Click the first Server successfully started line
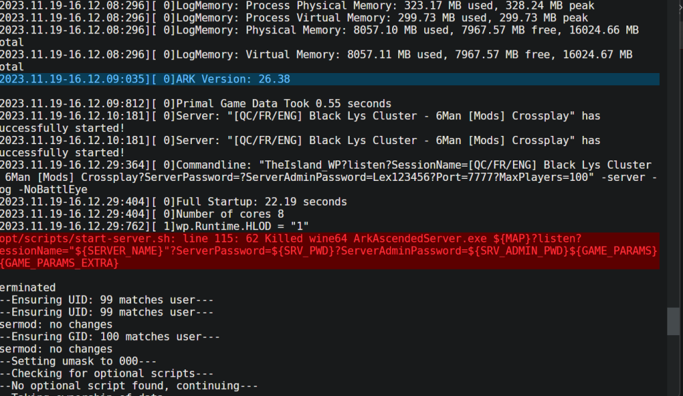 click(300, 122)
